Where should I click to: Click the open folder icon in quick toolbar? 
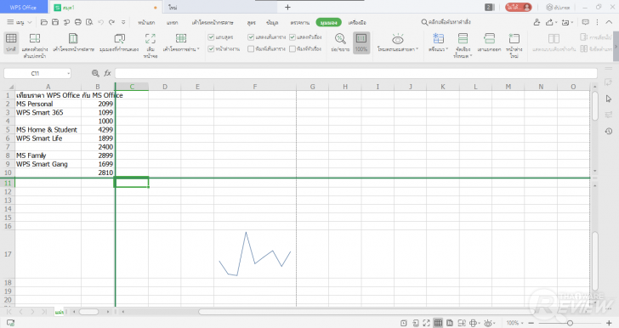click(44, 22)
